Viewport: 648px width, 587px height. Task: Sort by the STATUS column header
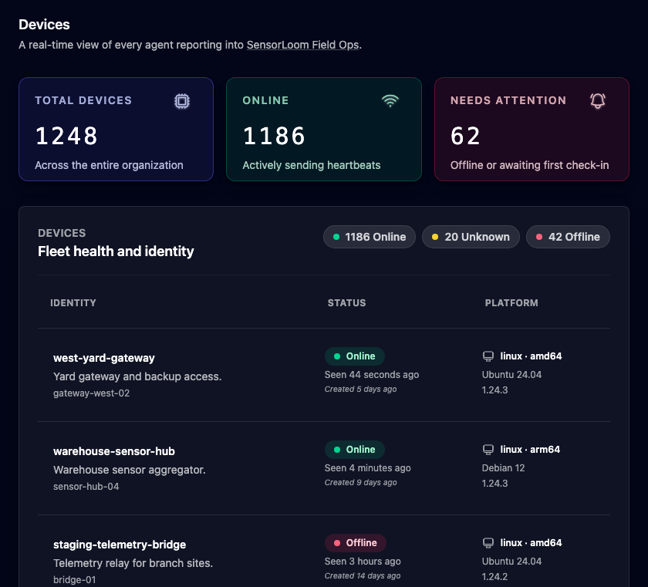[346, 302]
